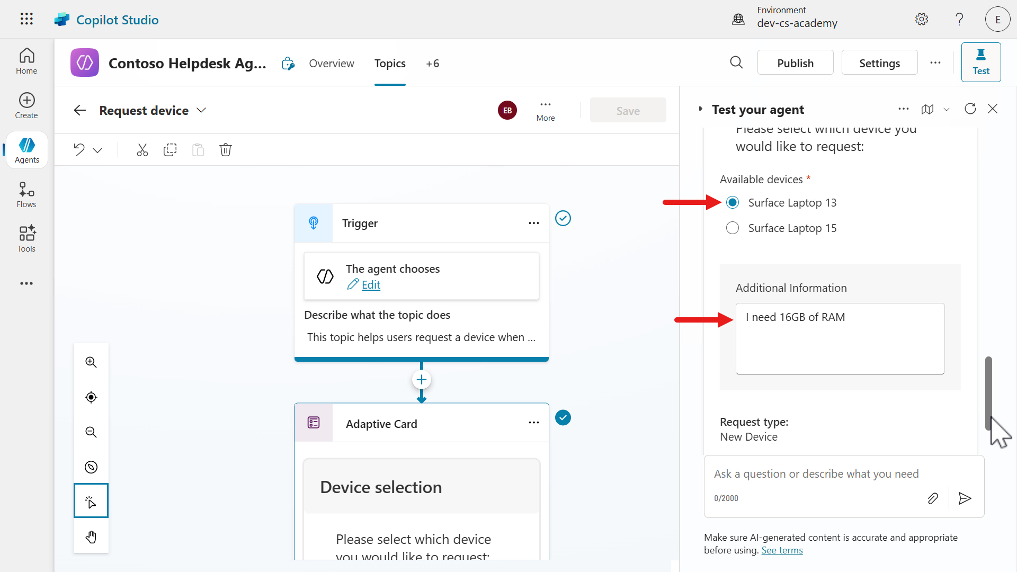Open the undo dropdown arrow

pyautogui.click(x=97, y=150)
